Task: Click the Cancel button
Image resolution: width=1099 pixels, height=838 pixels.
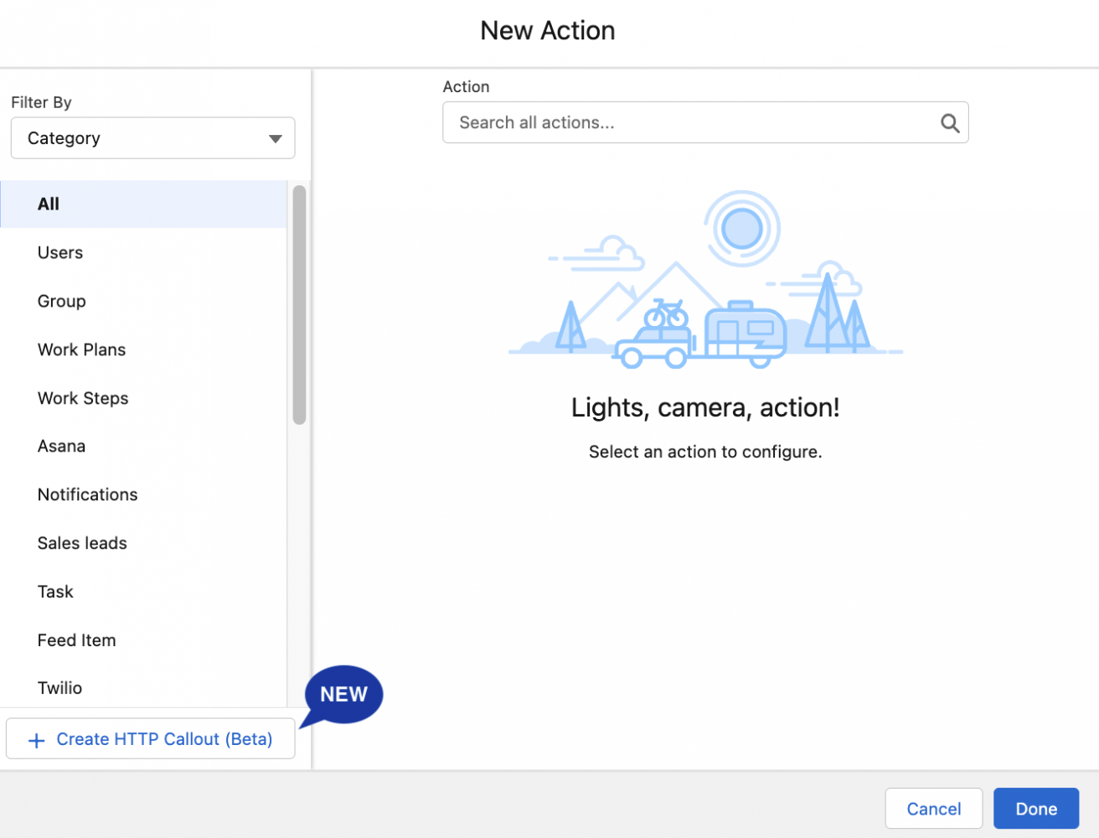Action: coord(933,809)
